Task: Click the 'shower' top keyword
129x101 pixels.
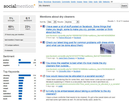Action: tap(6, 78)
